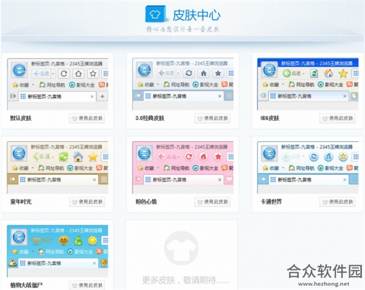Click the yellow star in the IE6皮肤 preview

tap(343, 74)
